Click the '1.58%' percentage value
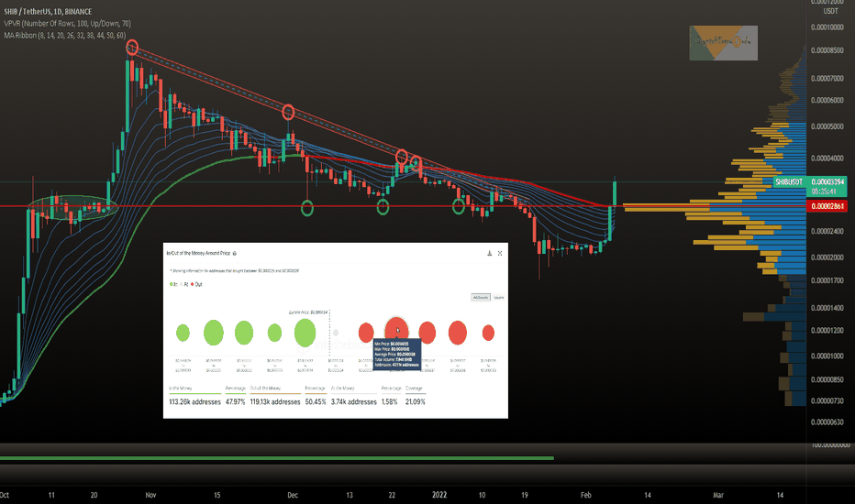Screen dimensions: 855x504 click(389, 402)
